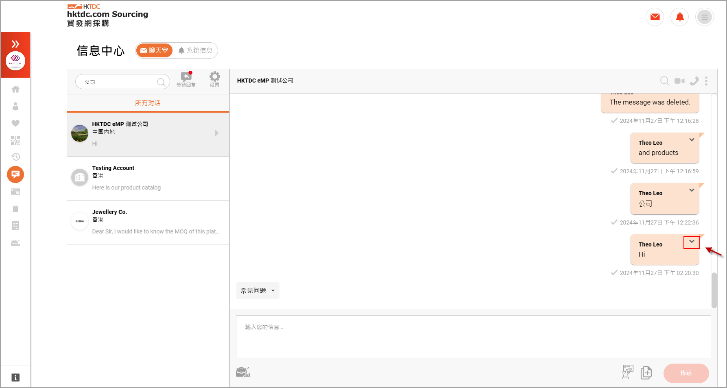Select the orange chat message icon in sidebar
This screenshot has width=727, height=388.
[x=15, y=174]
